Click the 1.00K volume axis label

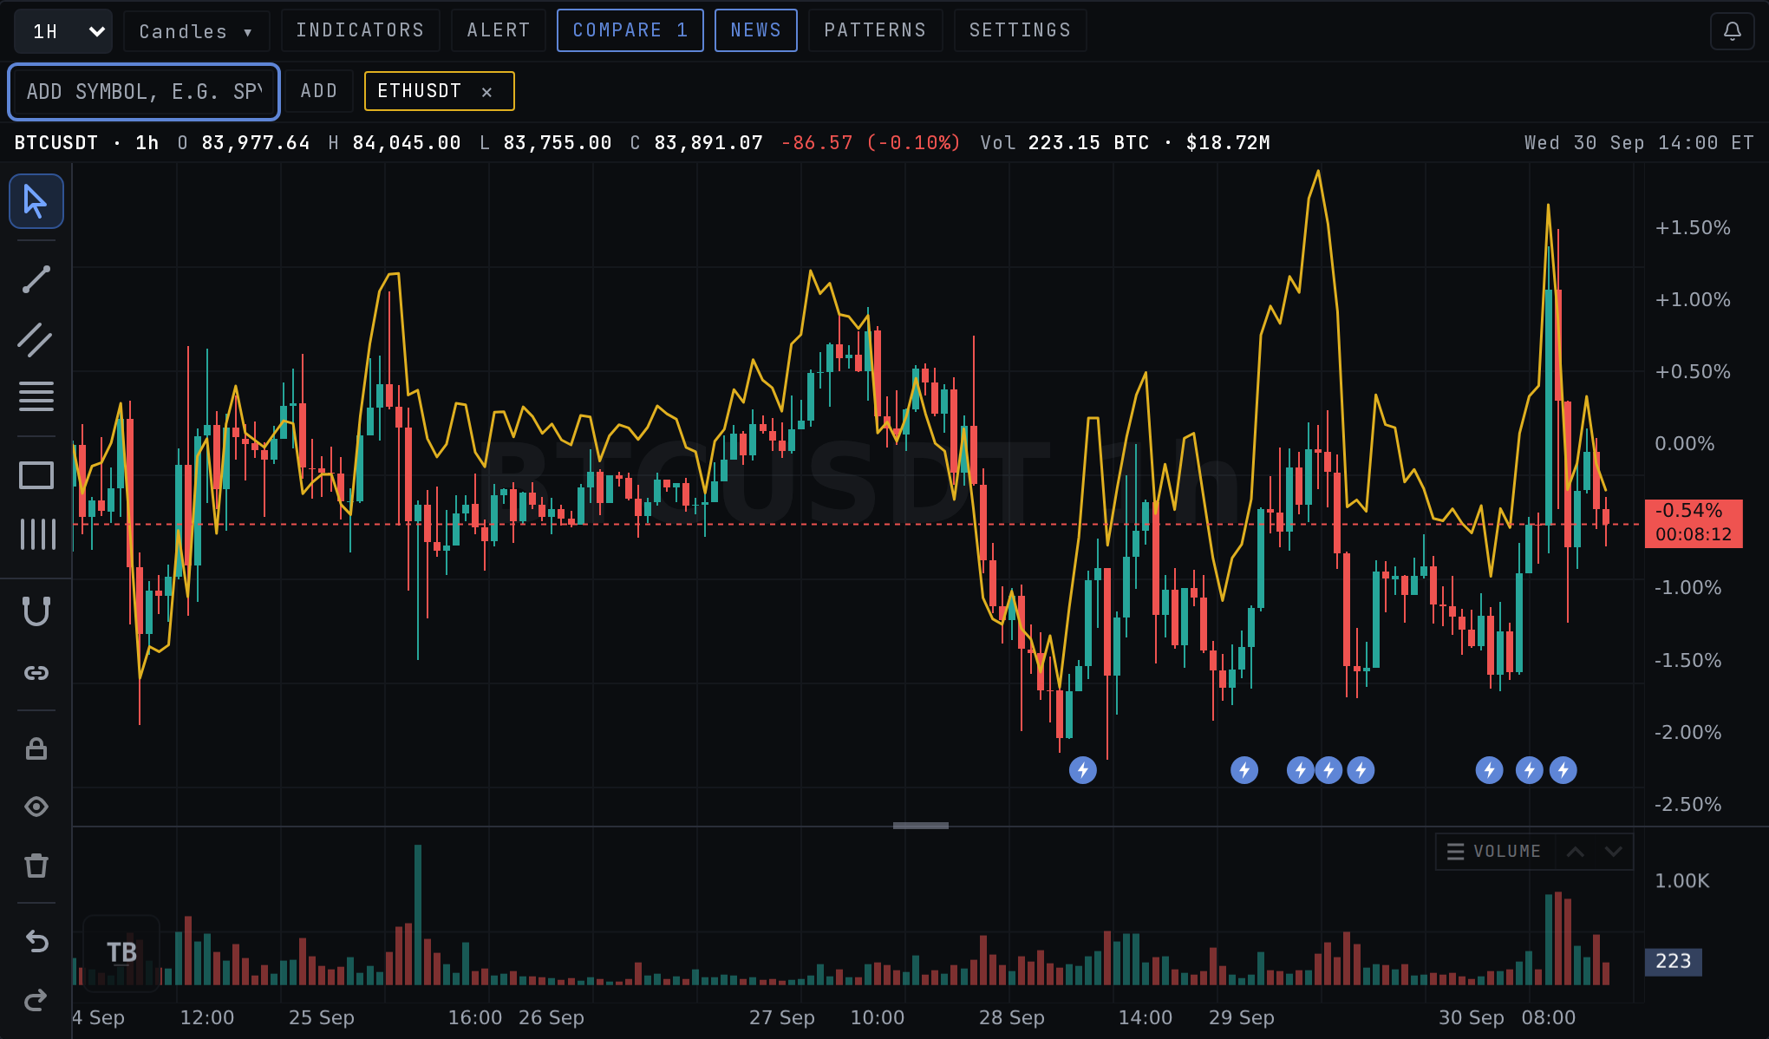coord(1681,881)
